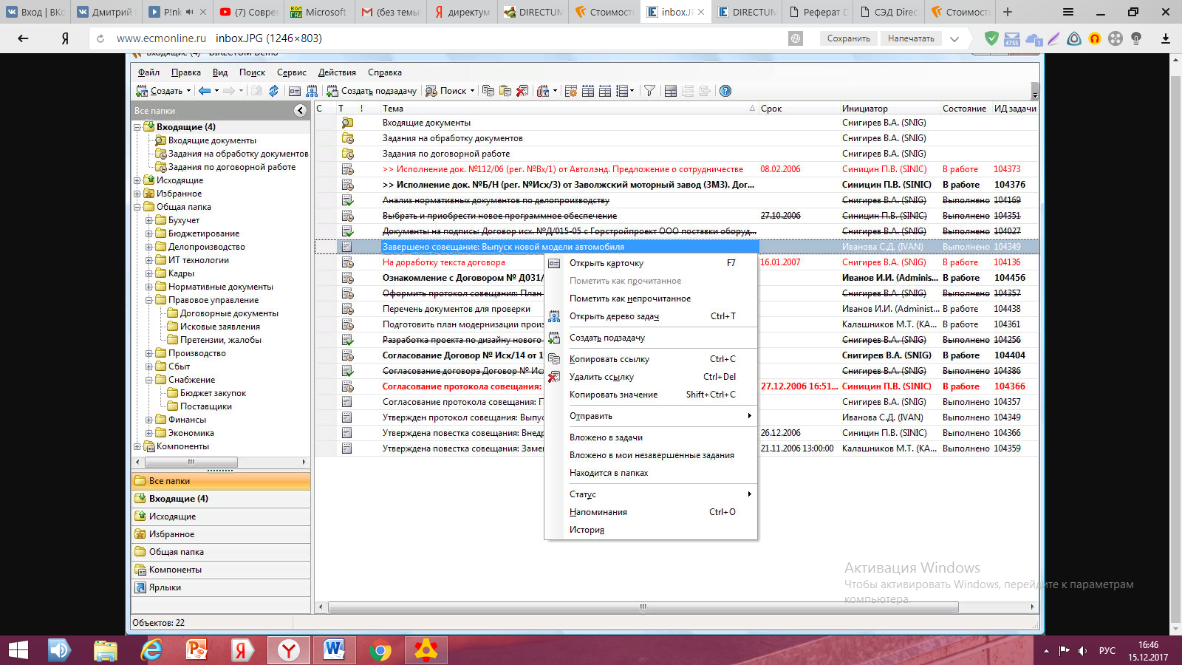Image resolution: width=1182 pixels, height=665 pixels.
Task: Choose Открыть карточку in the context menu
Action: pos(606,263)
